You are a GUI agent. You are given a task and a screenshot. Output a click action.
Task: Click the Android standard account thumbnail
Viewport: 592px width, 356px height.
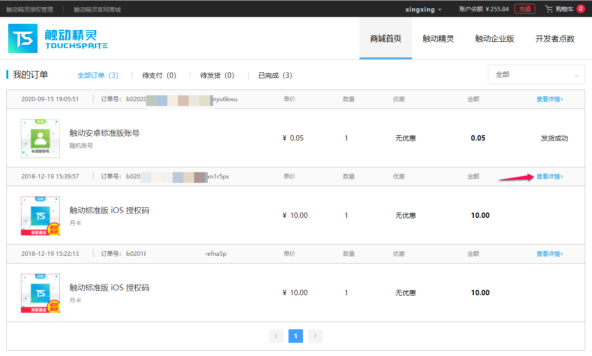[40, 138]
